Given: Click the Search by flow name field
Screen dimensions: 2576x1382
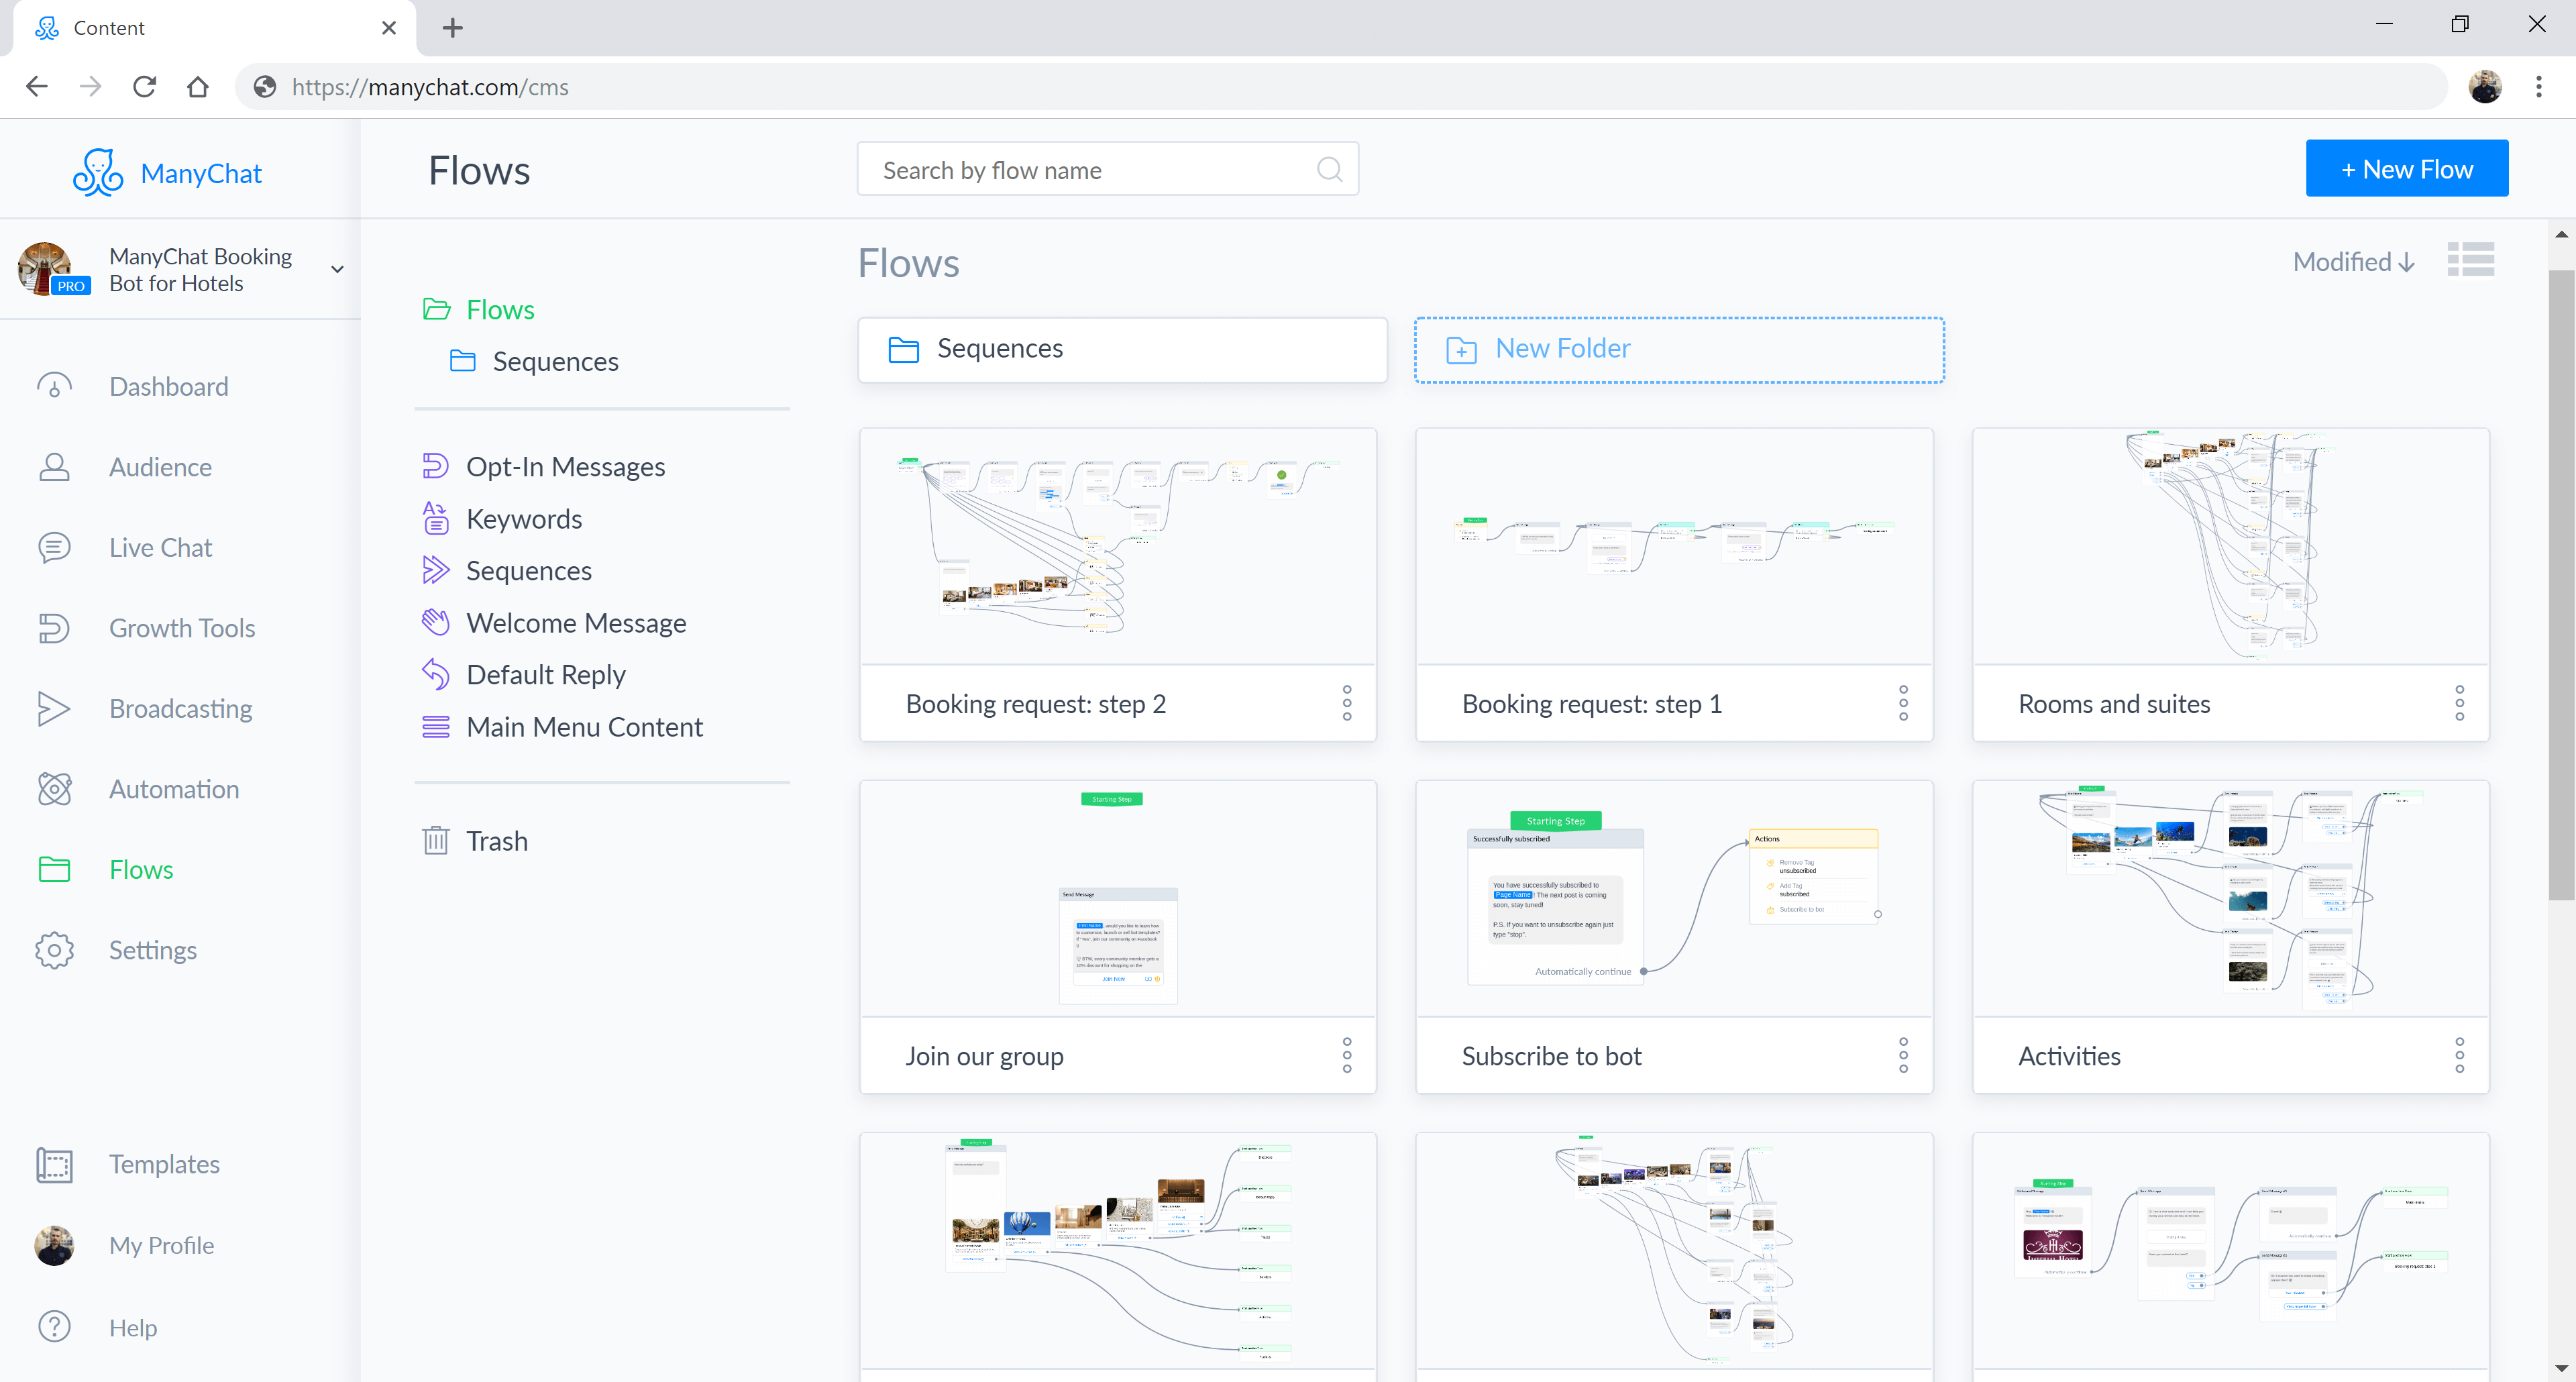Looking at the screenshot, I should [x=1107, y=170].
